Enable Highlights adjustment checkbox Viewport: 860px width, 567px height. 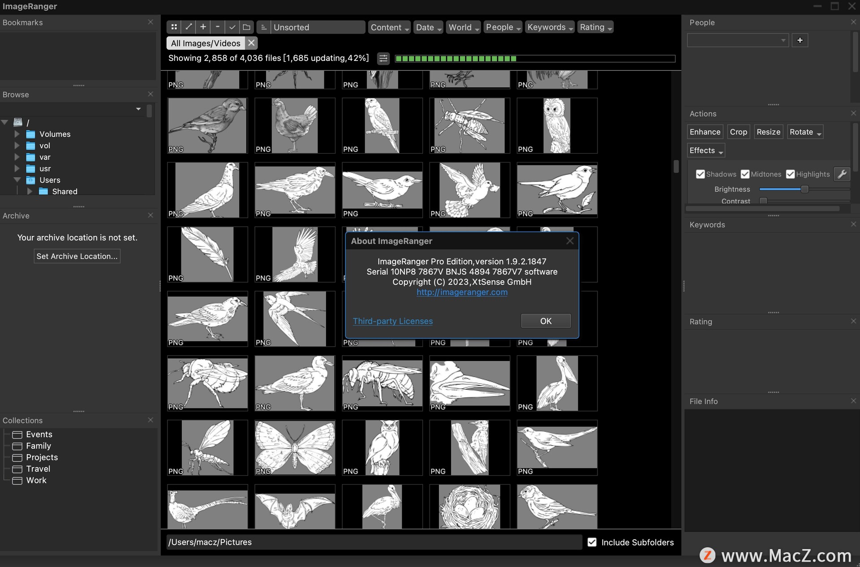(x=790, y=173)
